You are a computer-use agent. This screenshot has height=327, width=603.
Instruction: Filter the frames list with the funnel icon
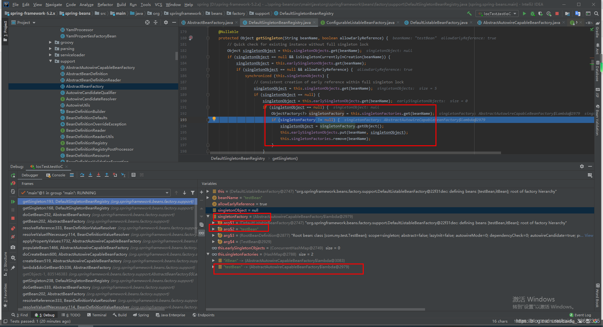(193, 193)
